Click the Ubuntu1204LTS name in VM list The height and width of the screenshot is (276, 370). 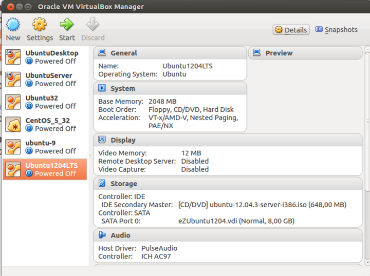(52, 166)
